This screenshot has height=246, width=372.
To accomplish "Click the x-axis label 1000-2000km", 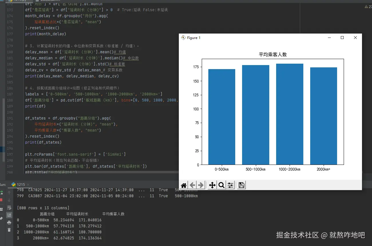I will [x=290, y=169].
